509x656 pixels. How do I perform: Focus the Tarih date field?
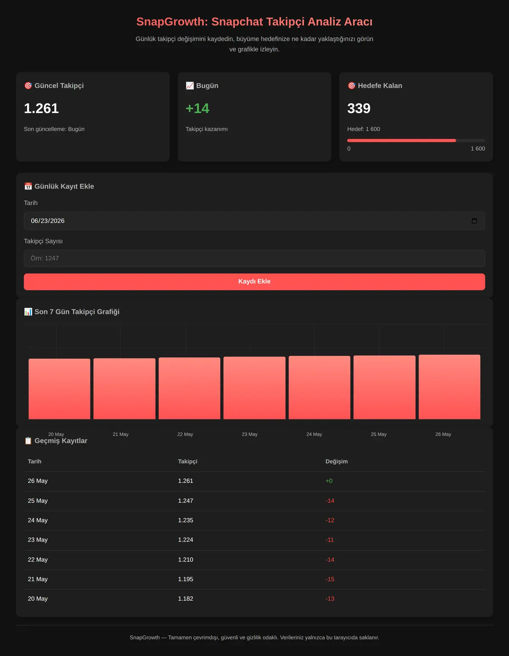[255, 221]
